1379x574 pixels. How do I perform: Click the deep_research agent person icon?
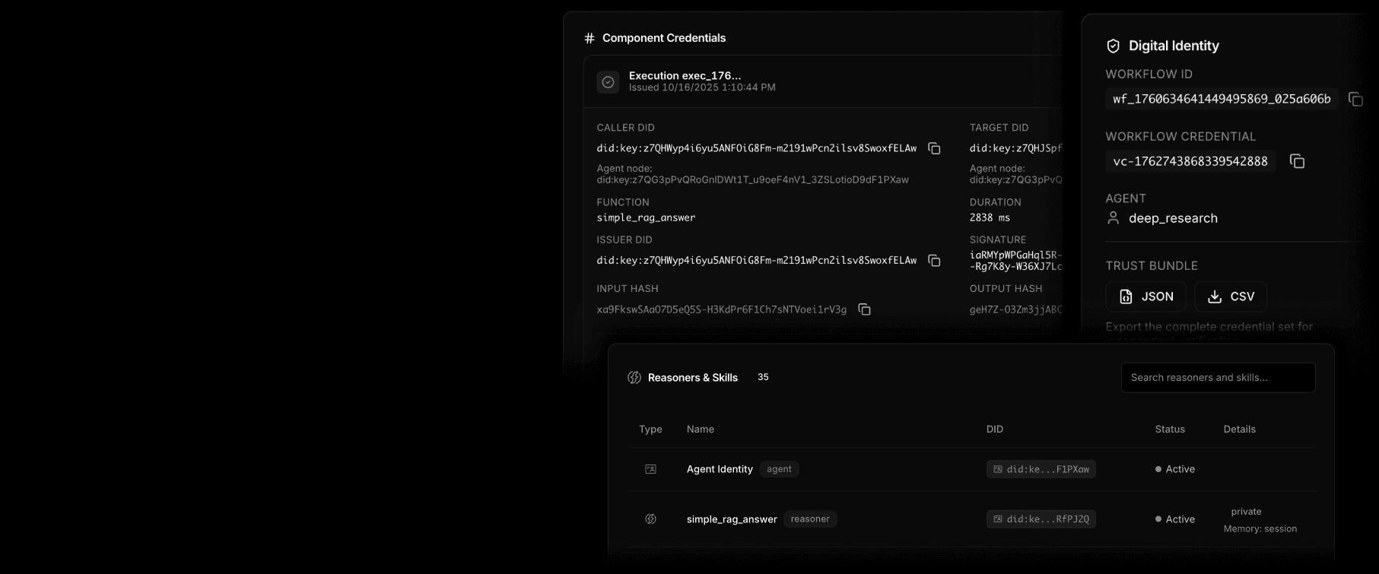[x=1113, y=218]
